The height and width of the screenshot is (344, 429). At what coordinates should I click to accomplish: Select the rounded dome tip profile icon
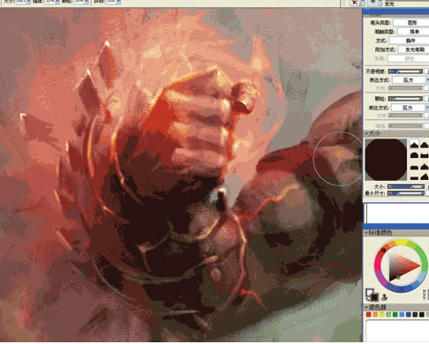(414, 155)
